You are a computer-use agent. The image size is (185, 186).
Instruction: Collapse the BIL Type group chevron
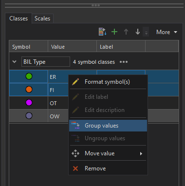15,62
